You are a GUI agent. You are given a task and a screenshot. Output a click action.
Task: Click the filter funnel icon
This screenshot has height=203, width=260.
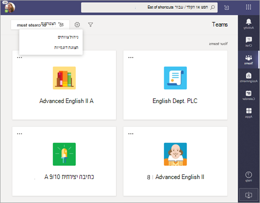90,24
